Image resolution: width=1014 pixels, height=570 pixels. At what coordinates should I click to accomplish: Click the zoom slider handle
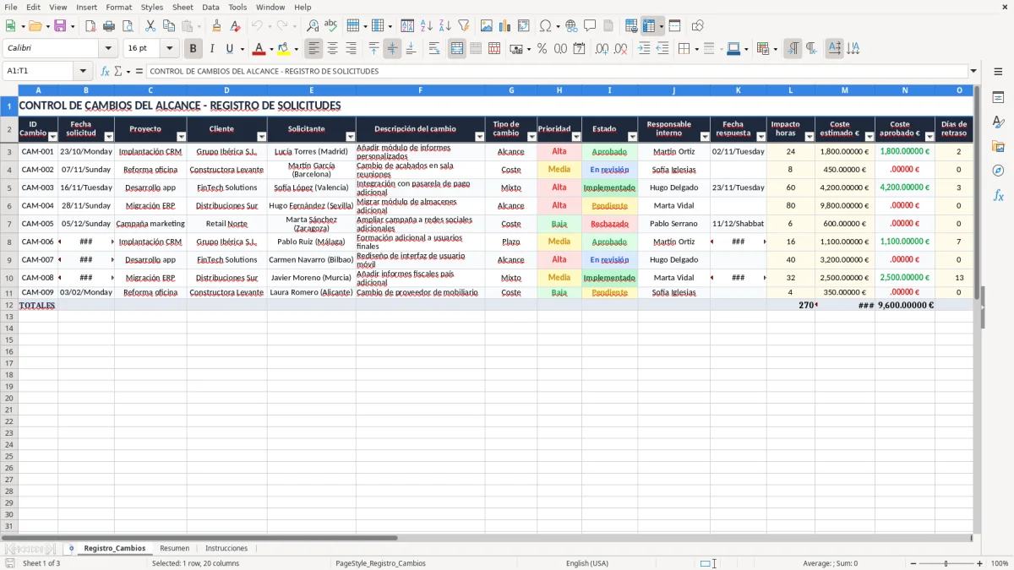946,563
